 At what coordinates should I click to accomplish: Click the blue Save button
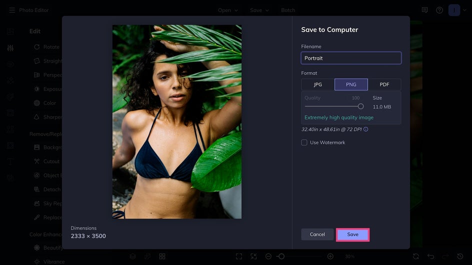[353, 234]
